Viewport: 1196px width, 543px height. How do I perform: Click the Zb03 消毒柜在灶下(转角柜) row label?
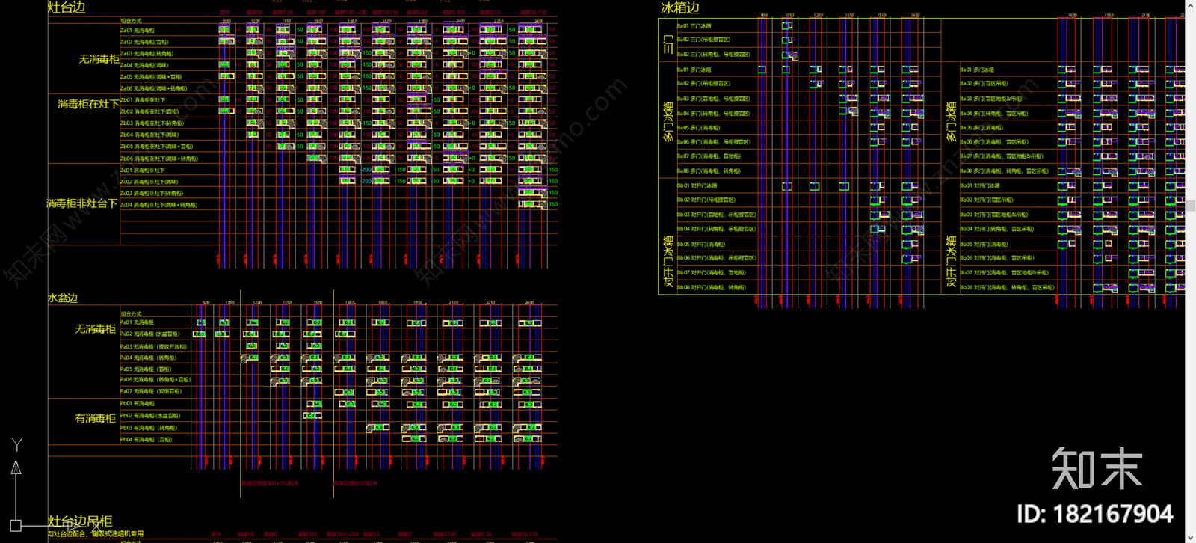[152, 123]
